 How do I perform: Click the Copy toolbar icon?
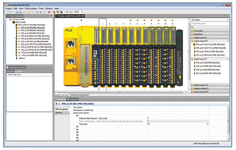pyautogui.click(x=41, y=12)
